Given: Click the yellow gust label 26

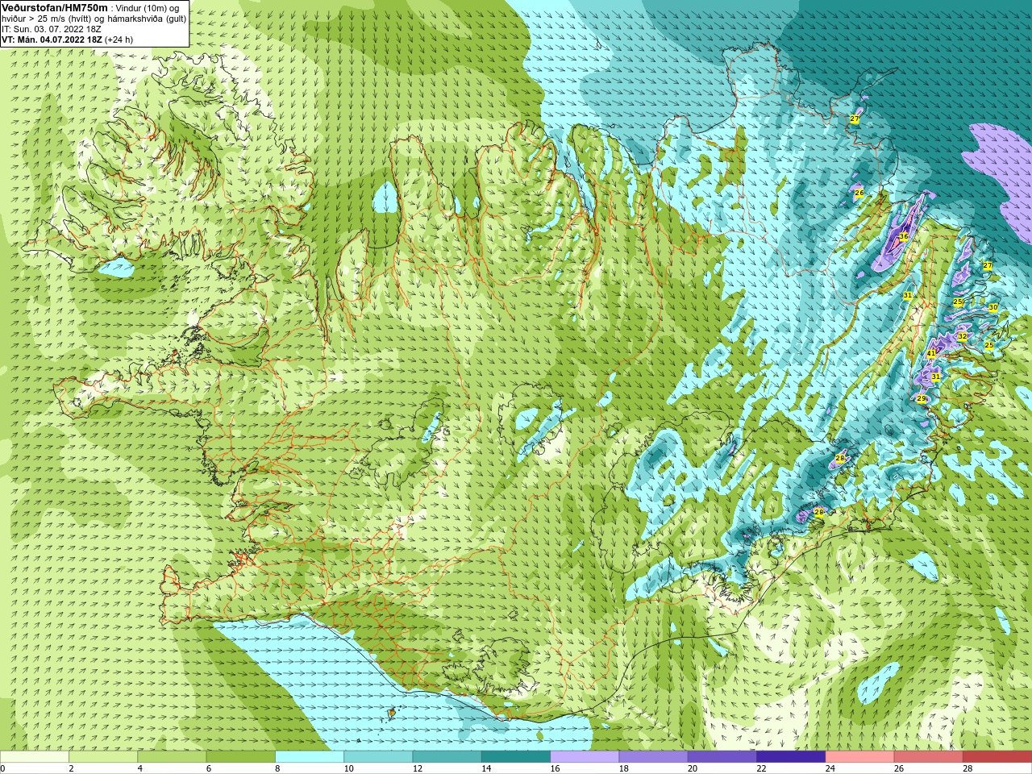Looking at the screenshot, I should click(x=859, y=193).
